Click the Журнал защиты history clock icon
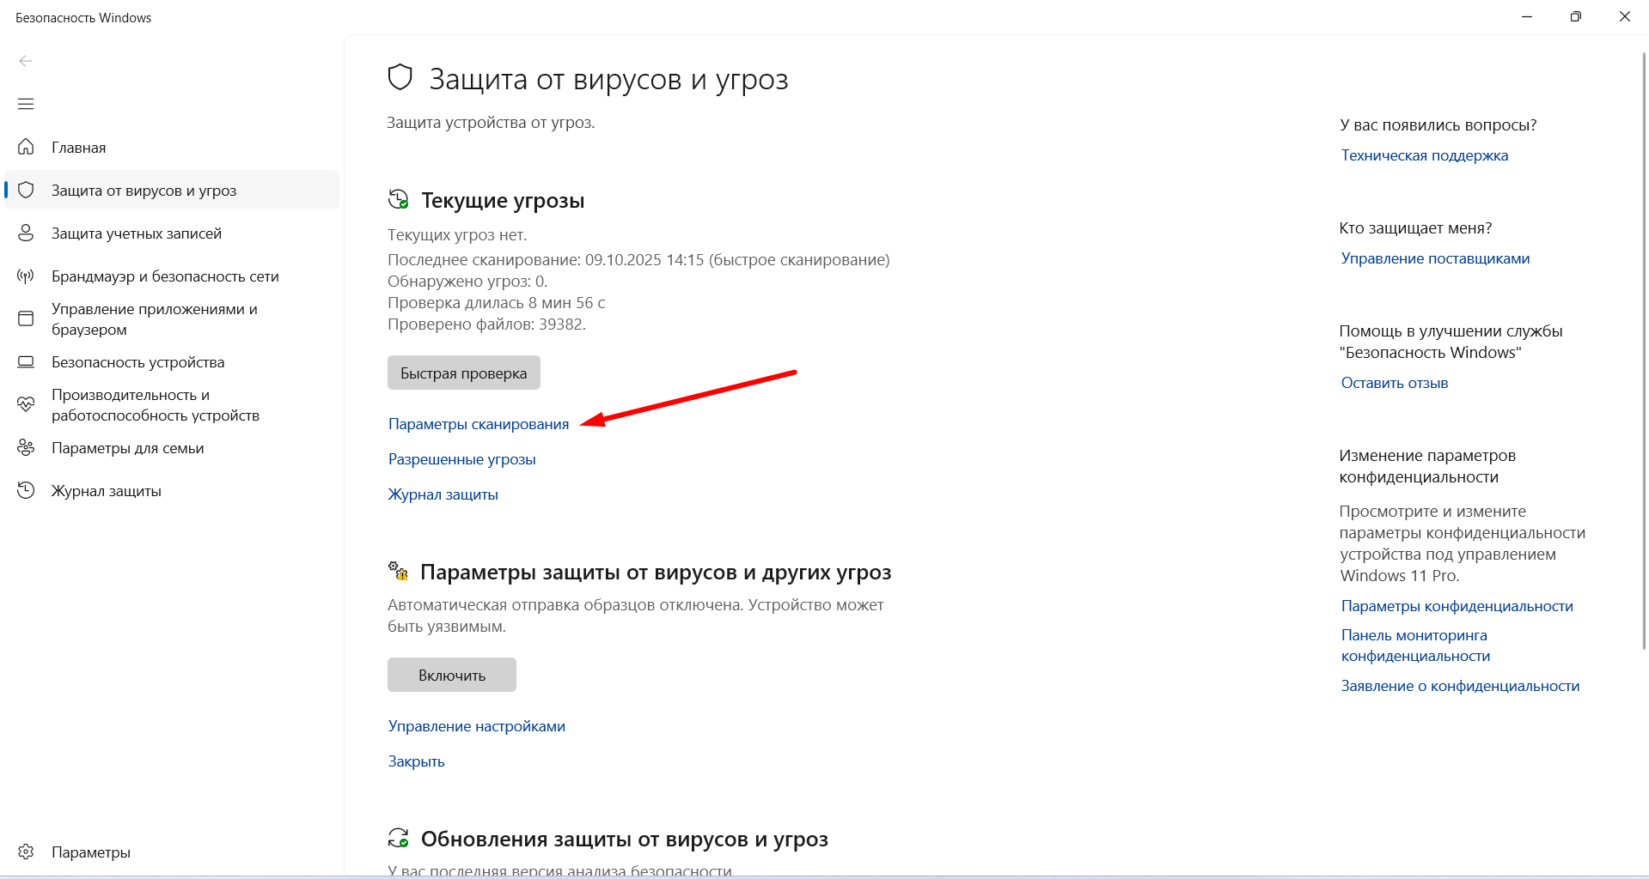This screenshot has height=879, width=1649. pyautogui.click(x=26, y=490)
